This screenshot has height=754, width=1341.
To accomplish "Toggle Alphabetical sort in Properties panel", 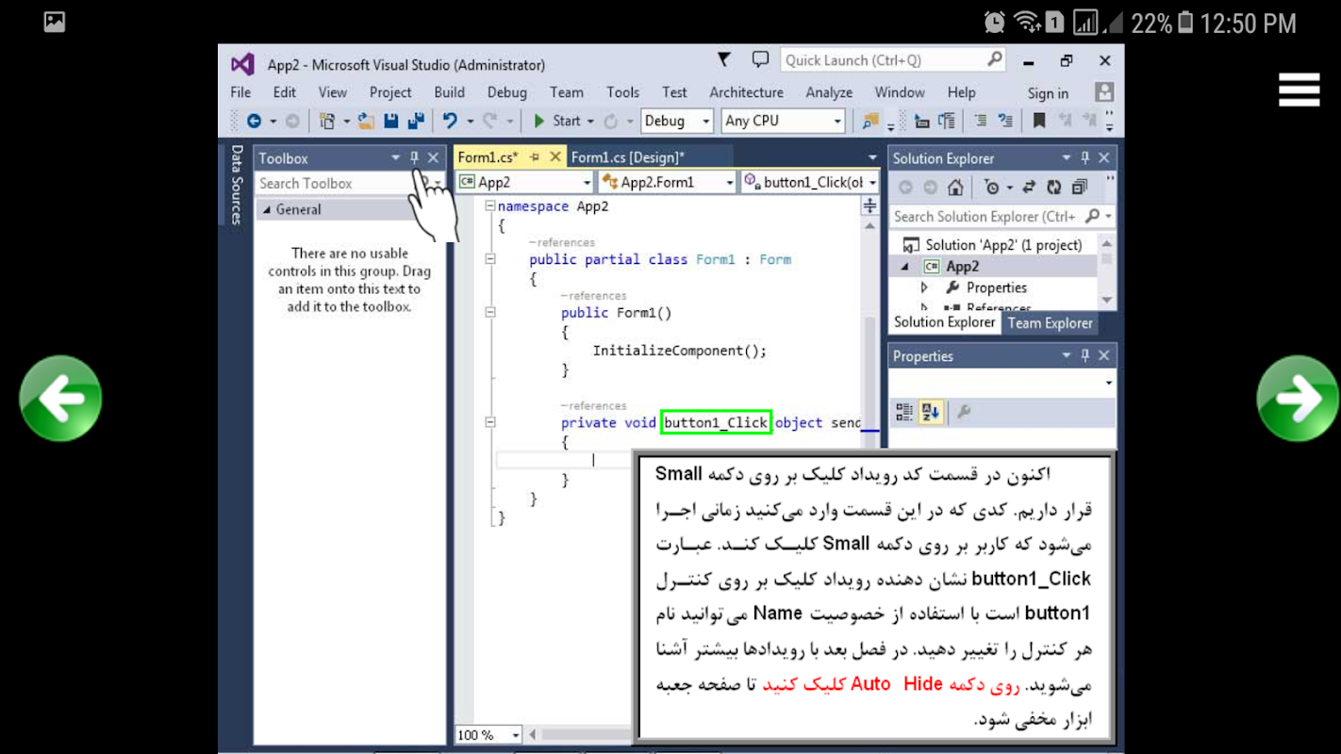I will pos(931,412).
